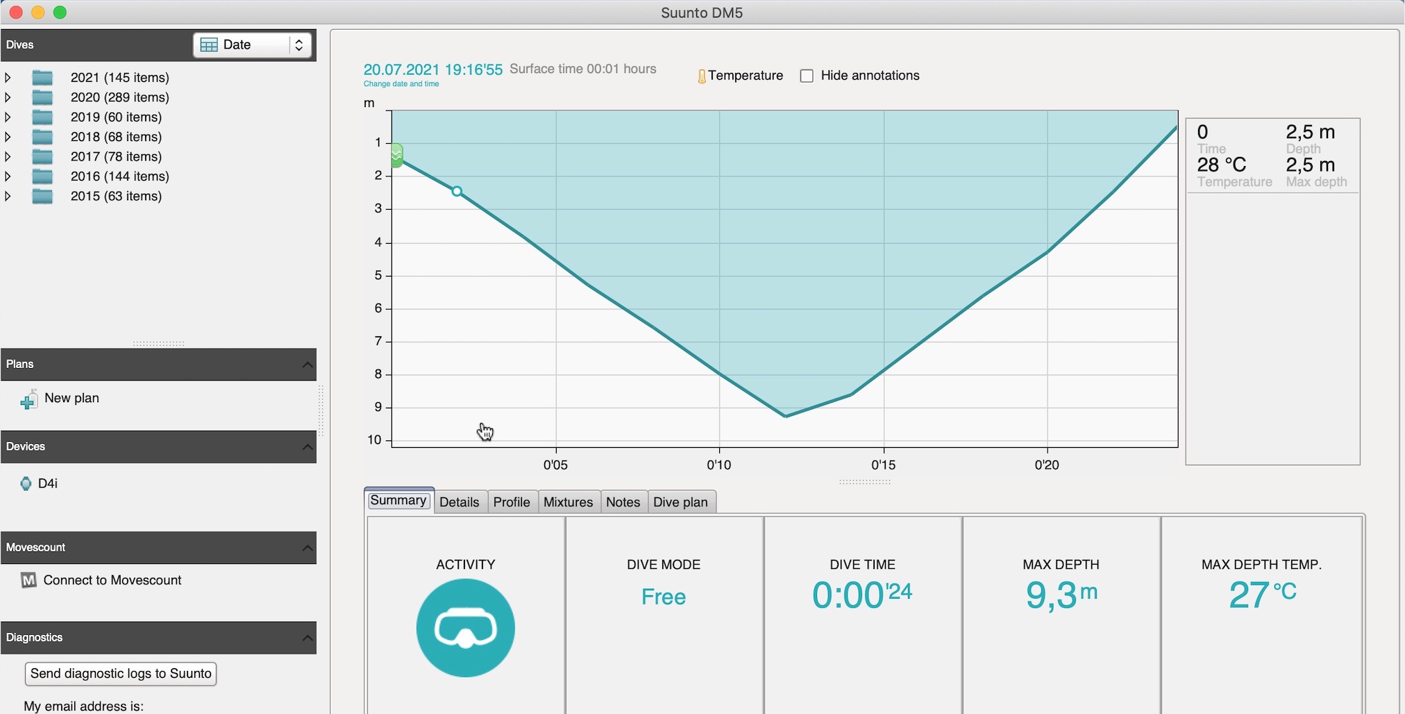Click the green dive start marker
This screenshot has width=1405, height=714.
click(396, 155)
